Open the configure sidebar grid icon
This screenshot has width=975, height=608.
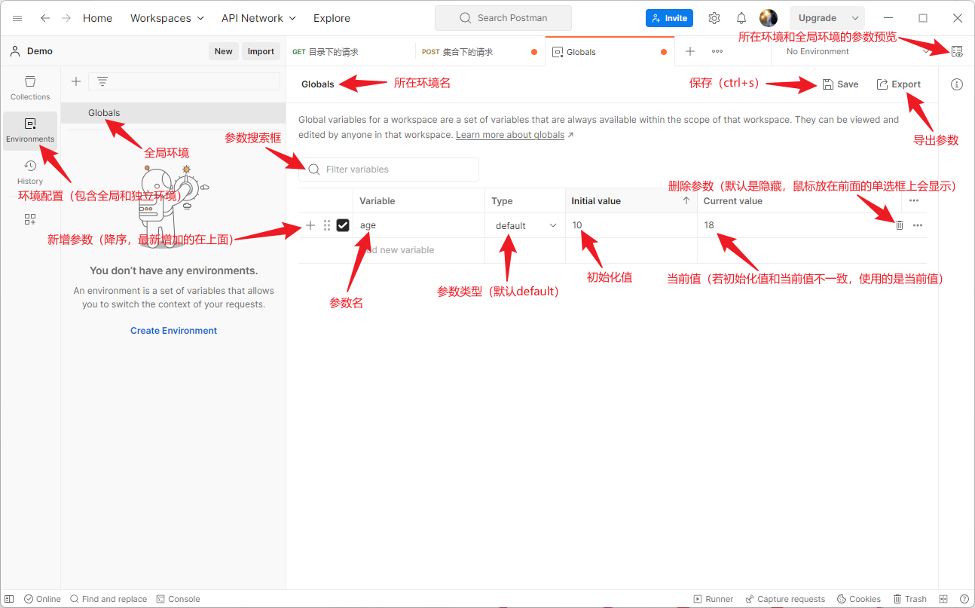[x=30, y=219]
